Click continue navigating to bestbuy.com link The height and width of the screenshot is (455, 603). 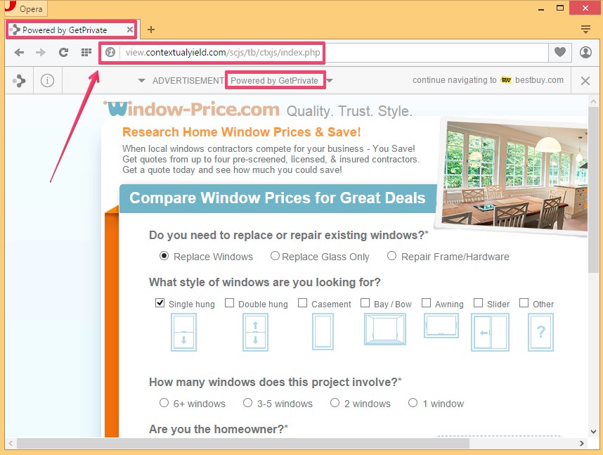point(488,80)
